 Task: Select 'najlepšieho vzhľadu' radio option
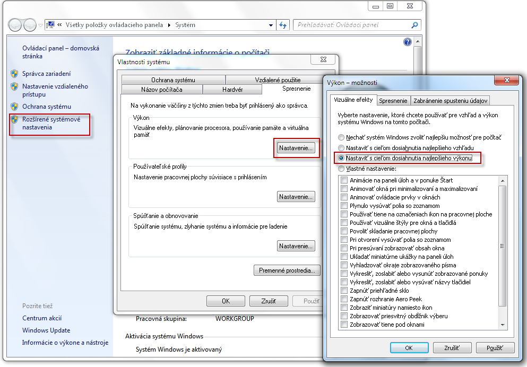341,148
